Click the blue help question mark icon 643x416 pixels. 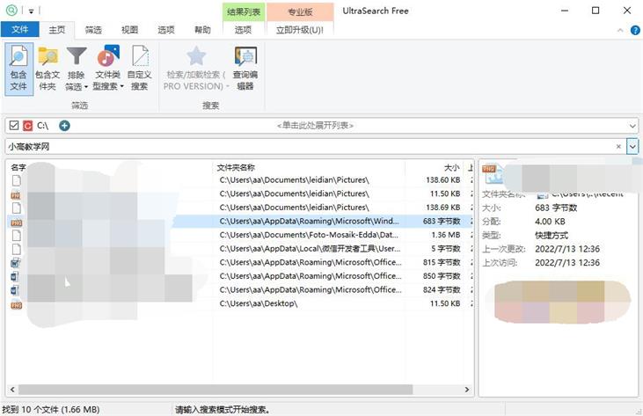635,30
